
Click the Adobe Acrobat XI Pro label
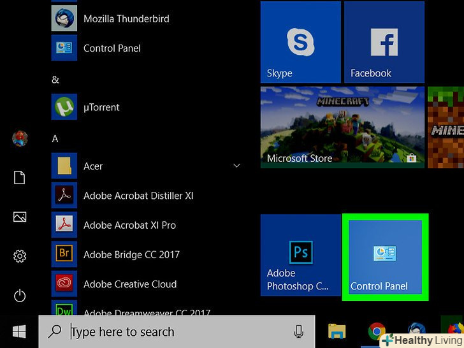(129, 225)
